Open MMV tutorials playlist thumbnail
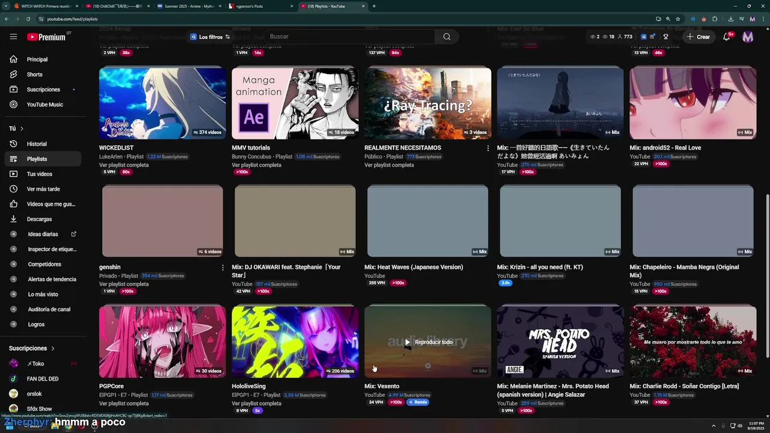Viewport: 770px width, 433px height. (x=295, y=103)
